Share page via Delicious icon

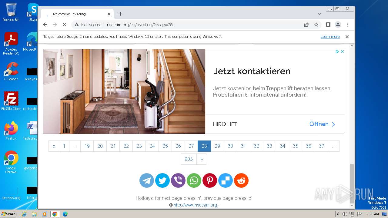tap(226, 180)
